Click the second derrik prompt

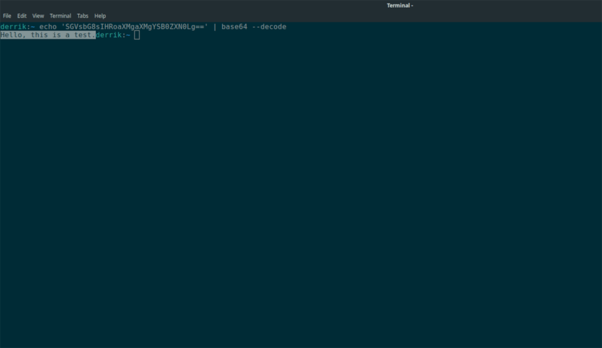click(x=109, y=35)
